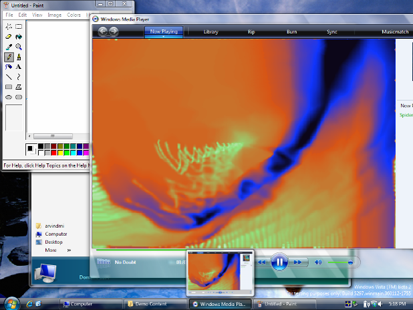
Task: Go forward in Windows Media Player
Action: (x=114, y=31)
